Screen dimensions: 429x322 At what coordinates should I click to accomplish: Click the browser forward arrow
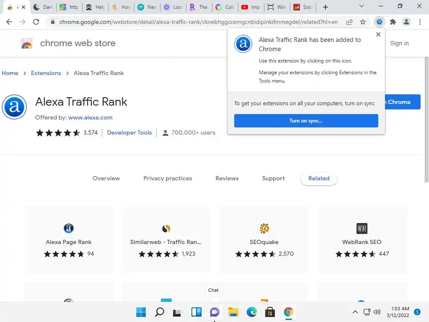pyautogui.click(x=23, y=22)
